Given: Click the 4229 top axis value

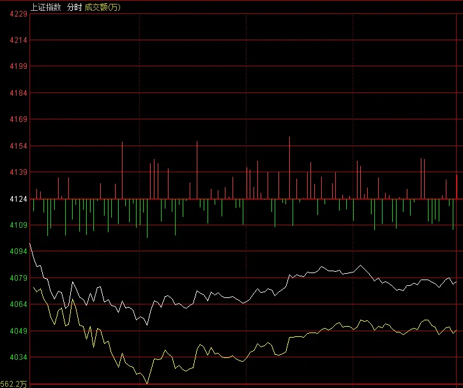Looking at the screenshot, I should (x=19, y=14).
